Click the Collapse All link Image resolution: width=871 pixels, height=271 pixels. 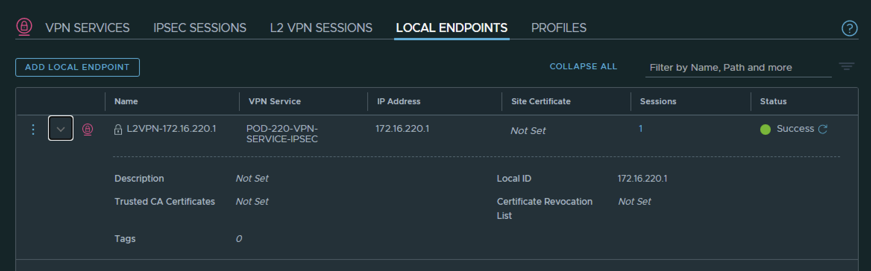[x=583, y=67]
